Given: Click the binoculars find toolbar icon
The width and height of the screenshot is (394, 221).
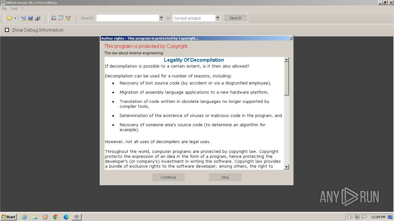Looking at the screenshot, I should click(54, 18).
